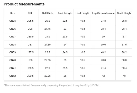137x93 pixels.
Task: Click the Heel Height column header
Action: tap(83, 13)
